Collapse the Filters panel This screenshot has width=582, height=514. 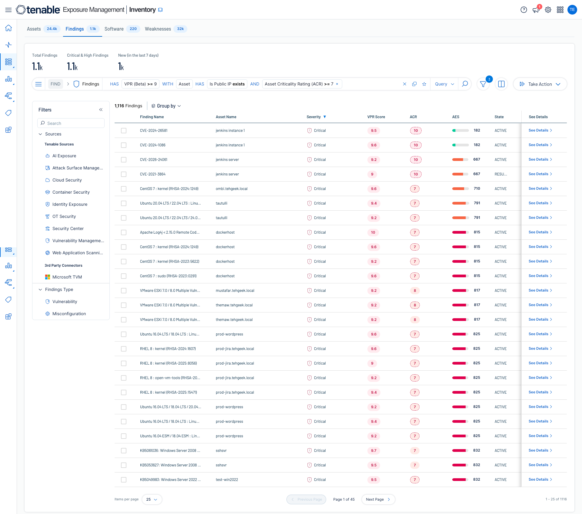coord(101,110)
